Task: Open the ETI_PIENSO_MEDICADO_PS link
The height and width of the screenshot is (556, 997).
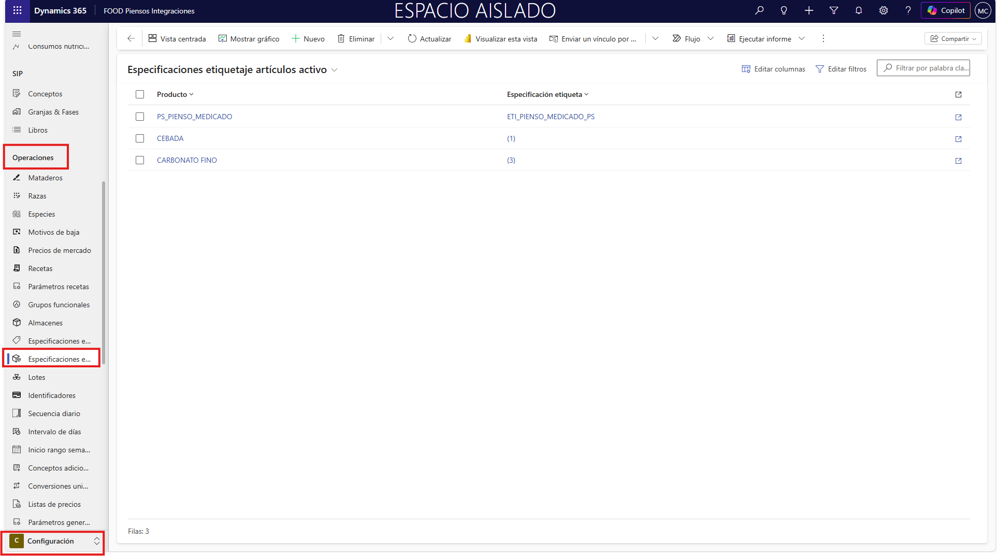Action: coord(551,117)
